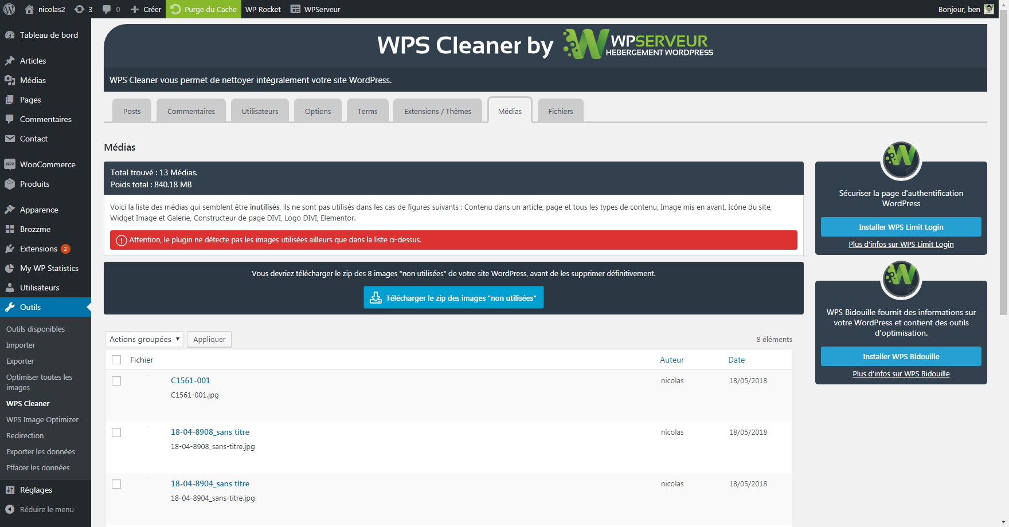Screen dimensions: 1009x527
Task: Click the Médias sidebar icon
Action: pyautogui.click(x=10, y=80)
